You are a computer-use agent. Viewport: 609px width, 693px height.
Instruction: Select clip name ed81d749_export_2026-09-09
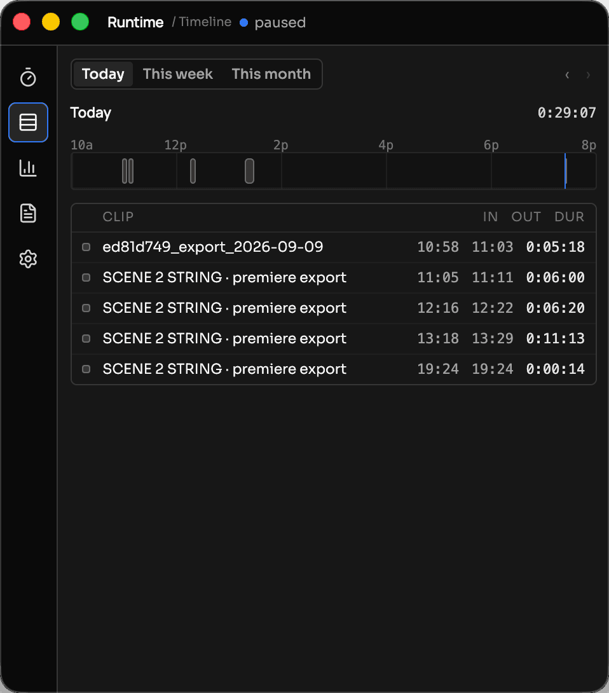pyautogui.click(x=212, y=247)
